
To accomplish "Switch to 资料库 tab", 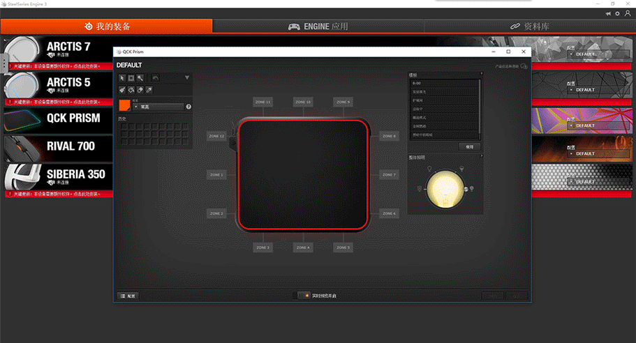I will point(530,26).
